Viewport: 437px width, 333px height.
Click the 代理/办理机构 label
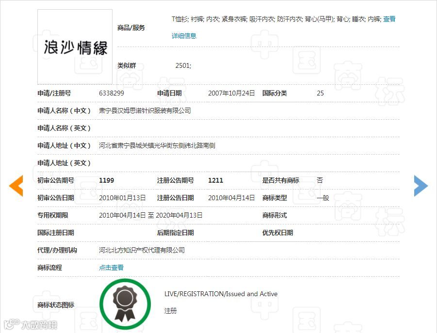[57, 250]
